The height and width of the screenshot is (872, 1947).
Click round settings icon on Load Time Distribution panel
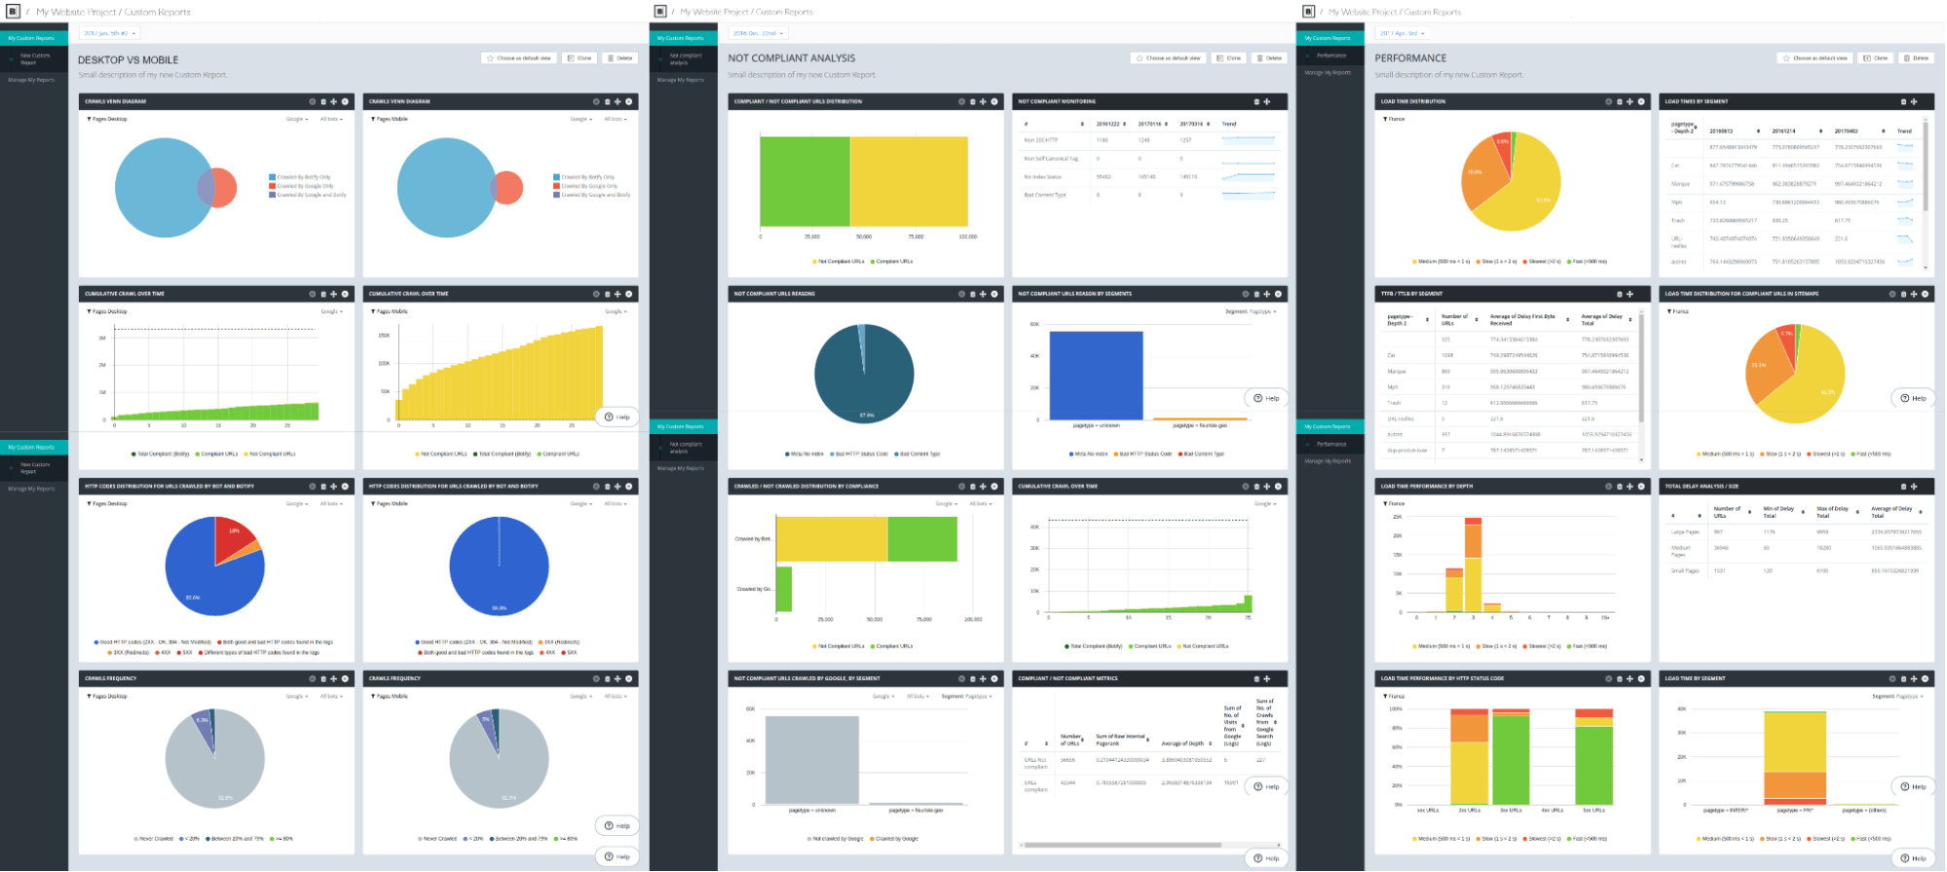(x=1609, y=101)
